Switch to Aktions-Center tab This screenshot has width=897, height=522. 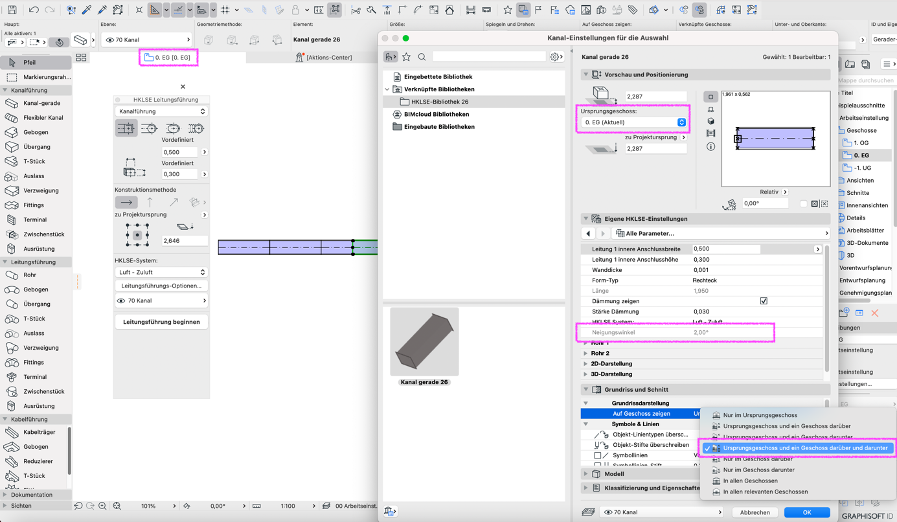pos(324,58)
